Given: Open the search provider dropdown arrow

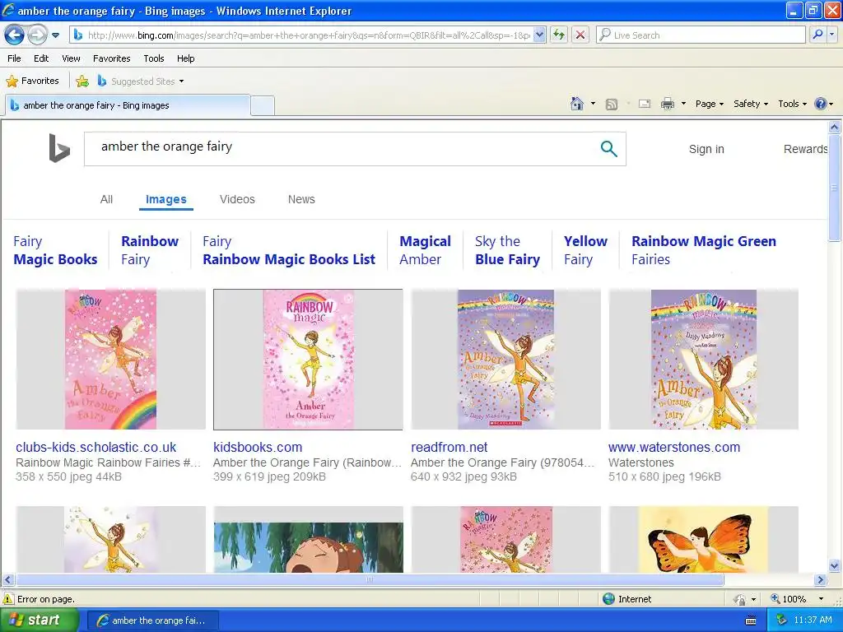Looking at the screenshot, I should point(832,35).
